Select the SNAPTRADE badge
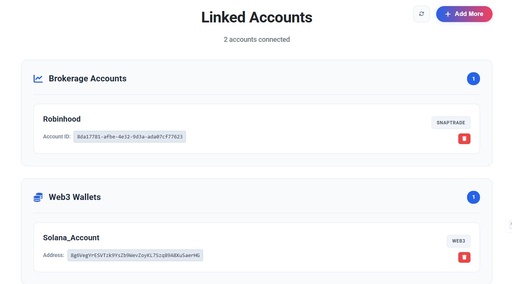Image resolution: width=512 pixels, height=284 pixels. (x=451, y=122)
